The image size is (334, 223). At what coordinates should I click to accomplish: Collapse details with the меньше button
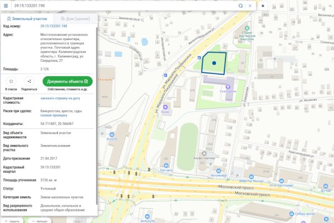pos(38,220)
